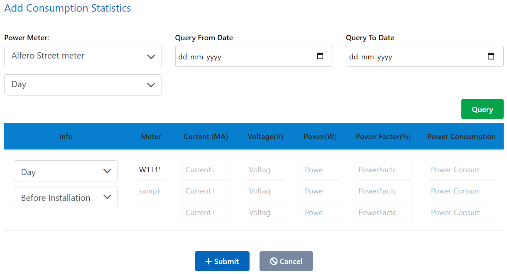Click the W1T1 meter field

click(x=151, y=169)
